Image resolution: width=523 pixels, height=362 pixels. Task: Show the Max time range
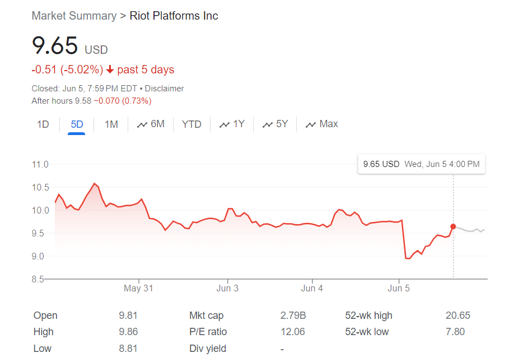(x=321, y=124)
